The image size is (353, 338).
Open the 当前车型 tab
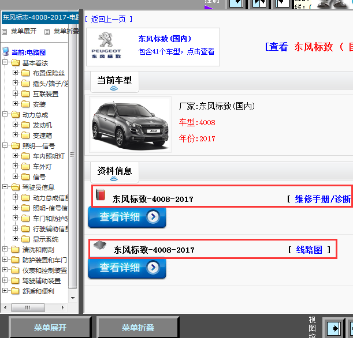(x=114, y=82)
